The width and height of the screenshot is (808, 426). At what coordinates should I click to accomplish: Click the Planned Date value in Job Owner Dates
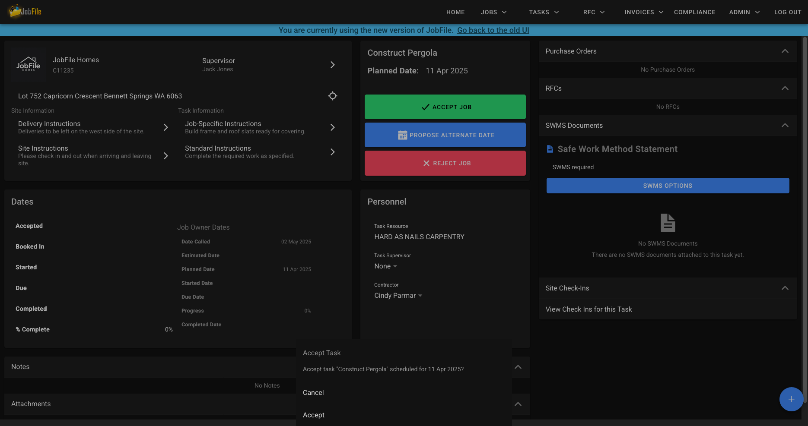coord(297,269)
